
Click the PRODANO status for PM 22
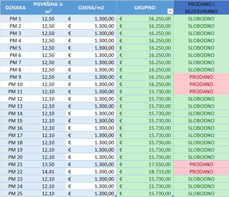[x=201, y=172]
